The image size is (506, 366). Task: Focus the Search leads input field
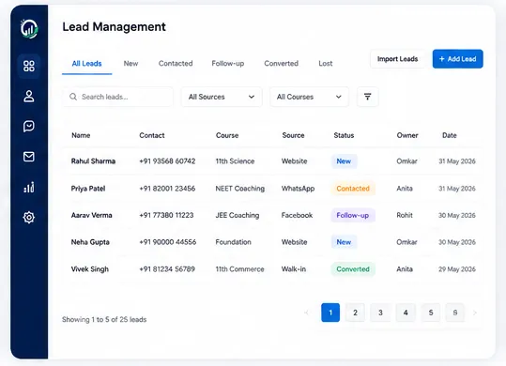coord(117,97)
